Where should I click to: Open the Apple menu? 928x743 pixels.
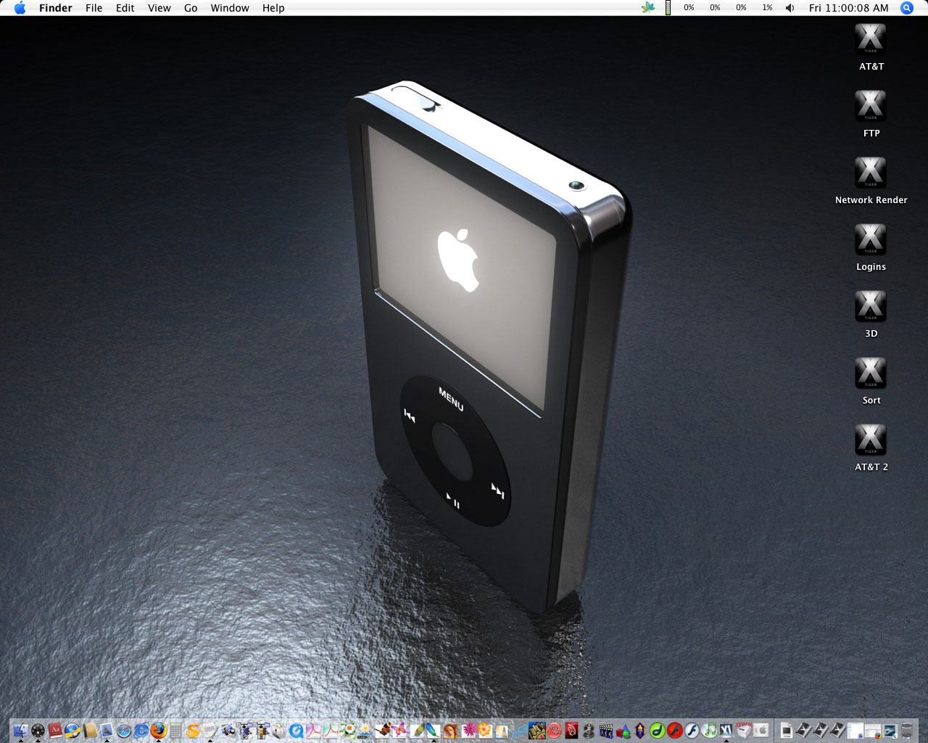pyautogui.click(x=20, y=8)
